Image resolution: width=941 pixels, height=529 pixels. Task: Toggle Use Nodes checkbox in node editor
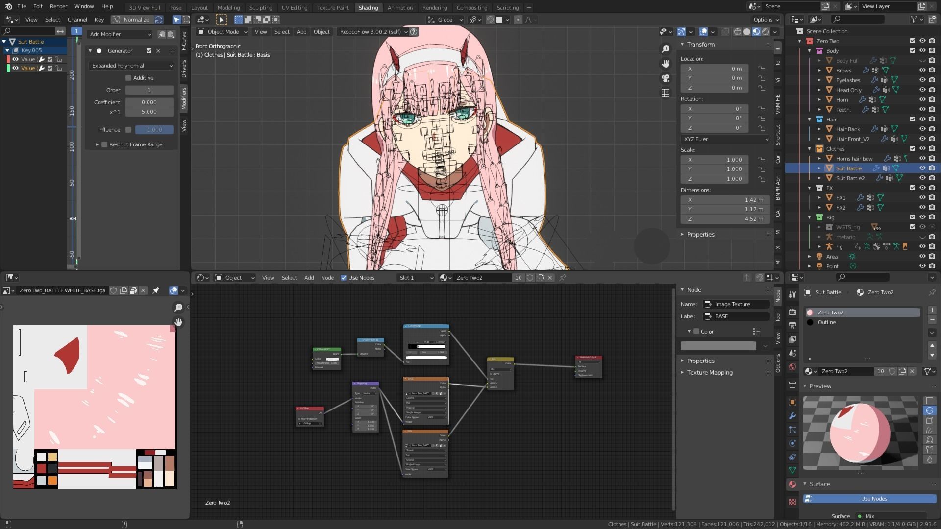pyautogui.click(x=344, y=278)
